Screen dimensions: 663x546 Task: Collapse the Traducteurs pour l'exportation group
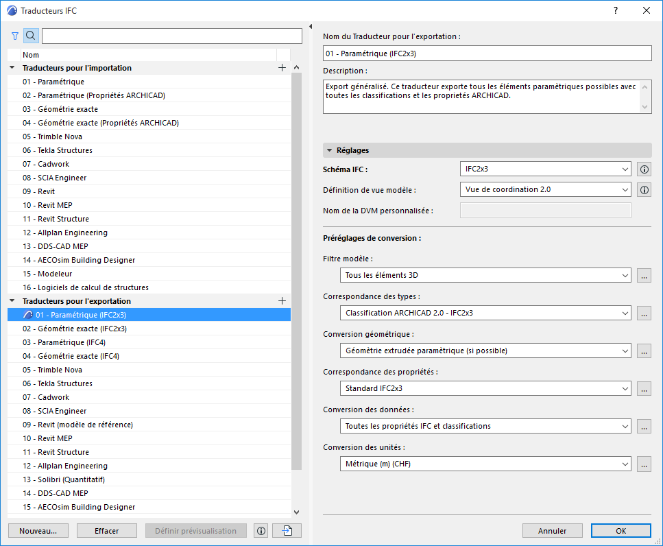click(x=11, y=300)
